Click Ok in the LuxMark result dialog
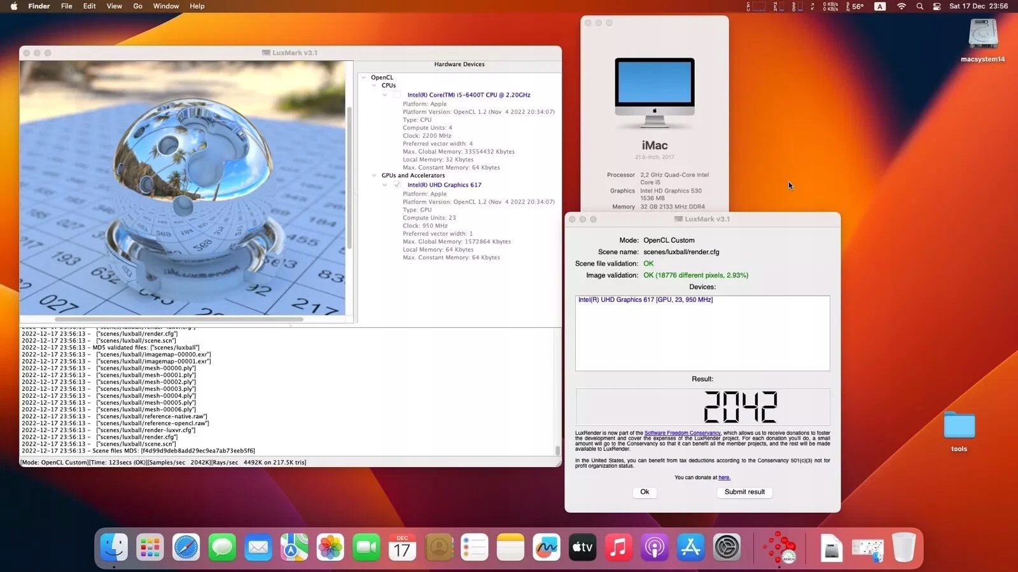Viewport: 1018px width, 572px height. pyautogui.click(x=645, y=492)
